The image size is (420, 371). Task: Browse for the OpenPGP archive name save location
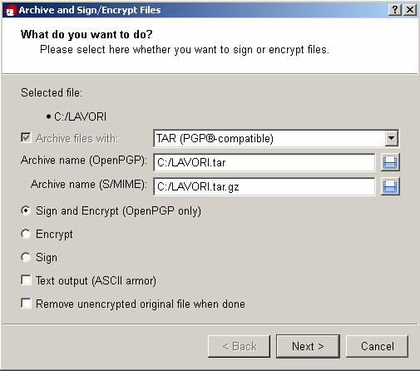(390, 162)
